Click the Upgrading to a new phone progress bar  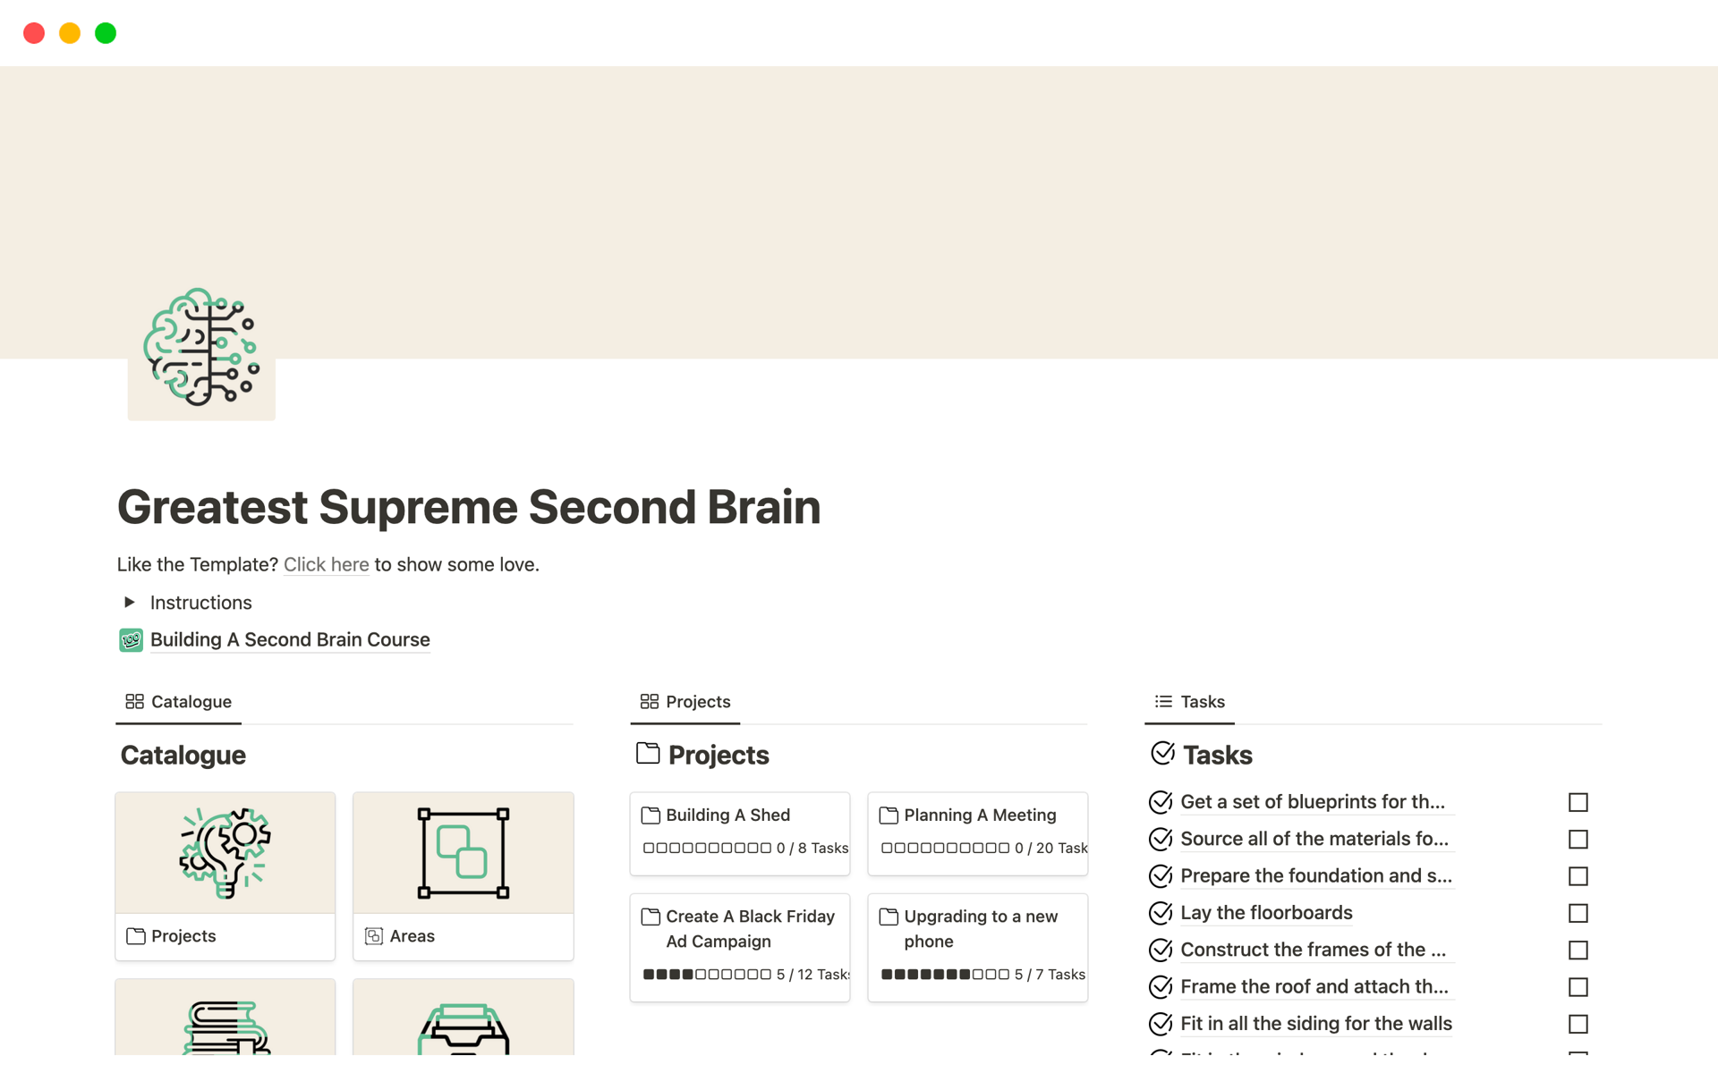[x=945, y=975]
